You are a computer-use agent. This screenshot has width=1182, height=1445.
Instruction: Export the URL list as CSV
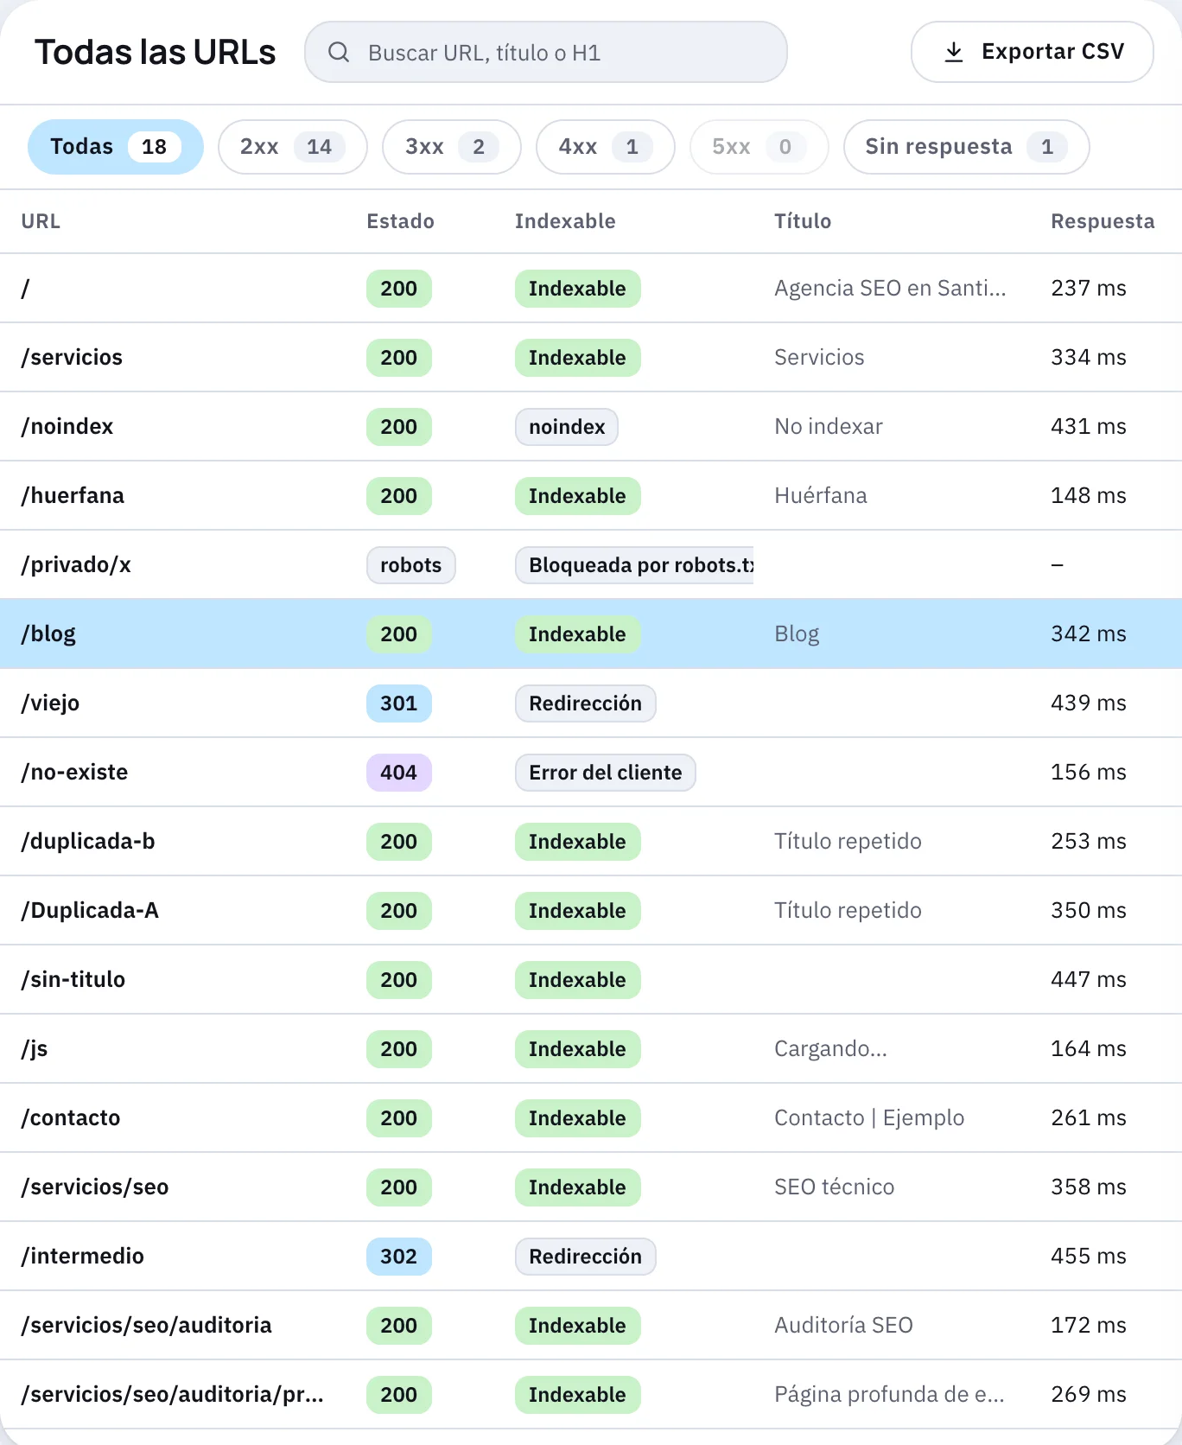(1033, 52)
